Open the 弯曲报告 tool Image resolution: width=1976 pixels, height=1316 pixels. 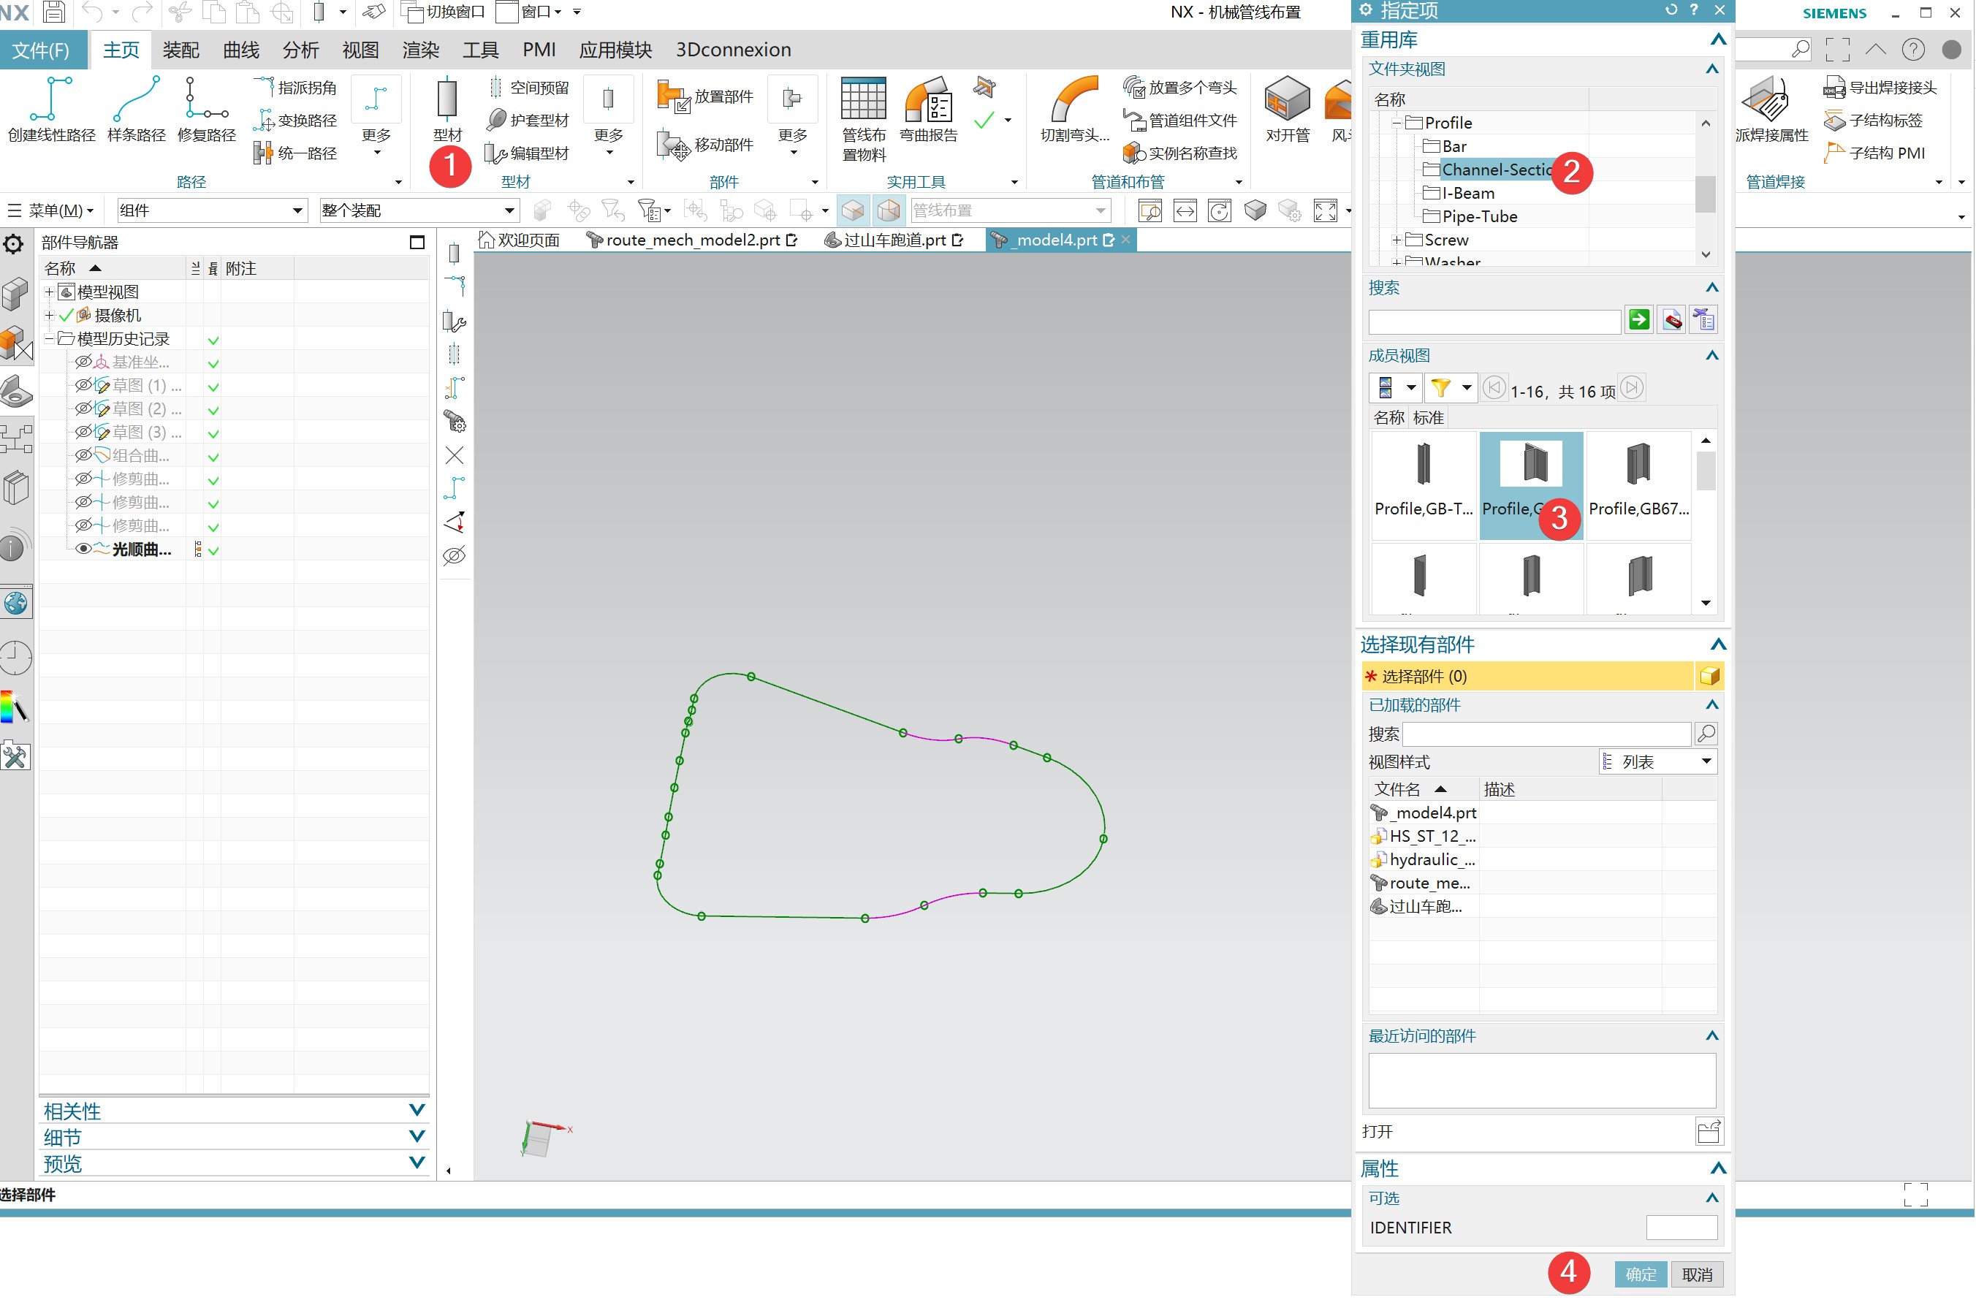[x=927, y=109]
